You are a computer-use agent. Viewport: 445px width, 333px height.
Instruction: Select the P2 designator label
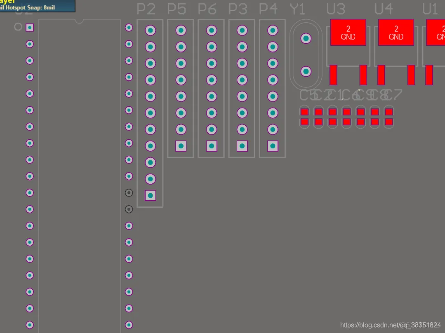click(x=146, y=9)
